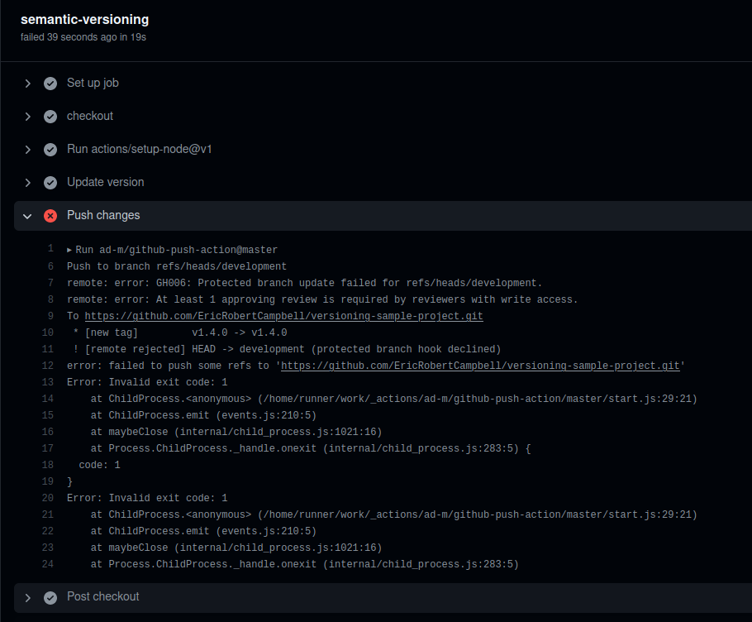Viewport: 752px width, 622px height.
Task: Click log line number 20
Action: point(47,498)
